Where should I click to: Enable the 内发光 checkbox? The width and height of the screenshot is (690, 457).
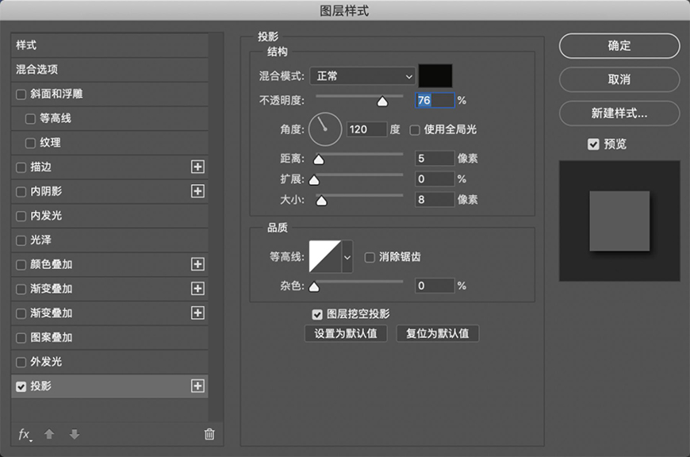(x=21, y=216)
